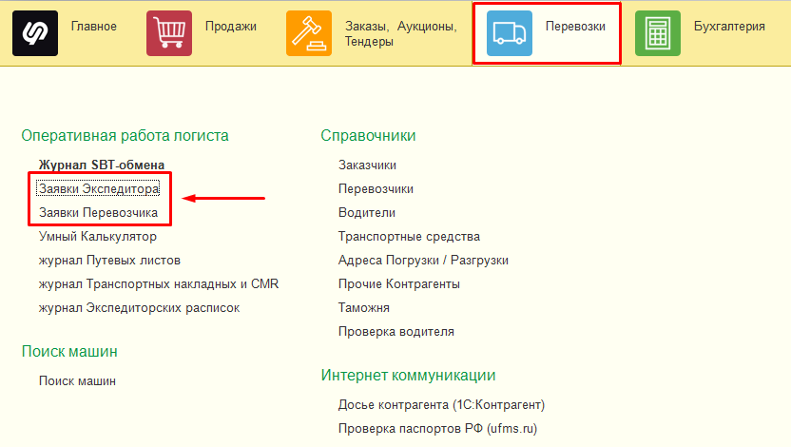This screenshot has width=791, height=447.
Task: Click the black Главное logo icon
Action: (x=35, y=33)
